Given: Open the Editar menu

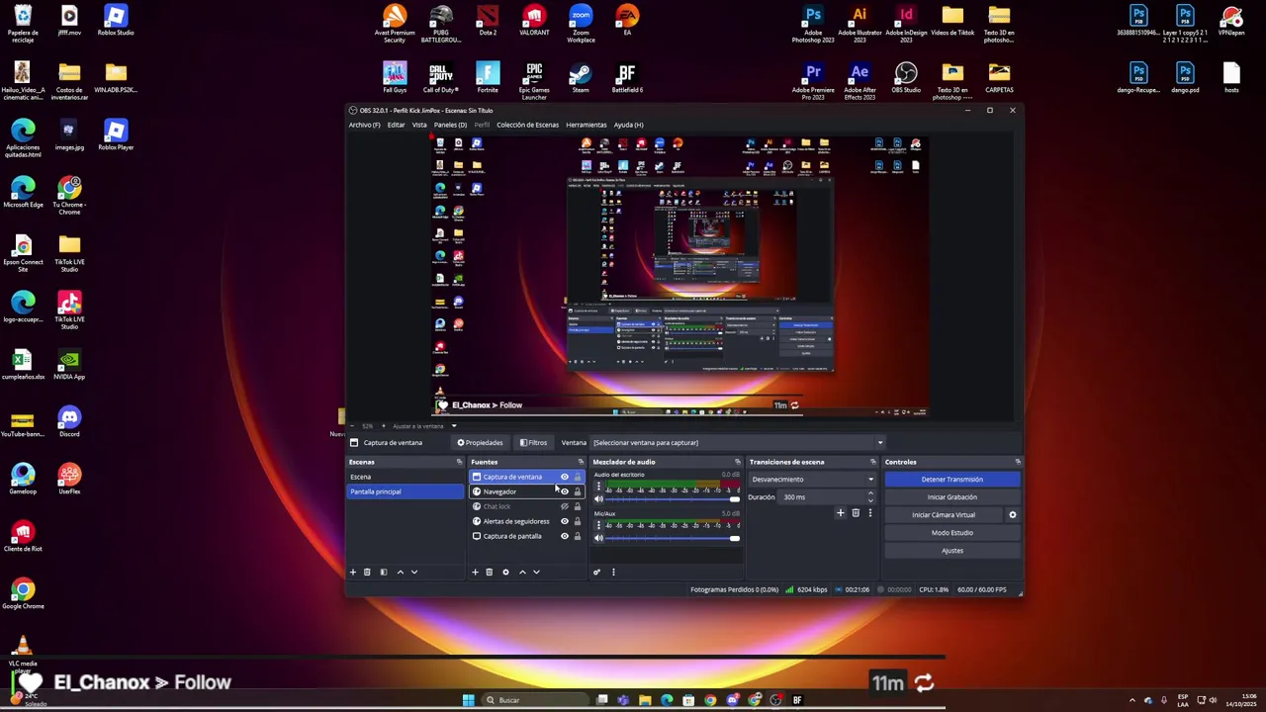Looking at the screenshot, I should tap(396, 125).
